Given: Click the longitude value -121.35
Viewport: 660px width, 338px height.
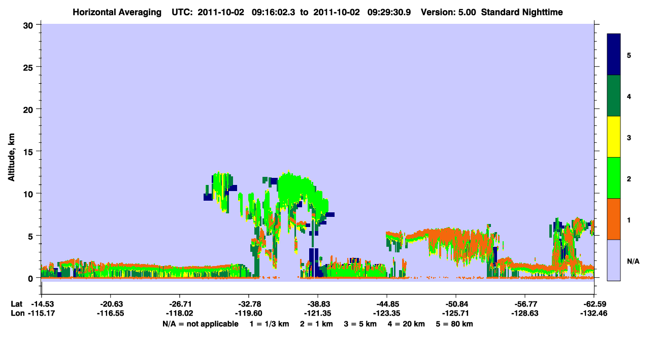Looking at the screenshot, I should 317,313.
